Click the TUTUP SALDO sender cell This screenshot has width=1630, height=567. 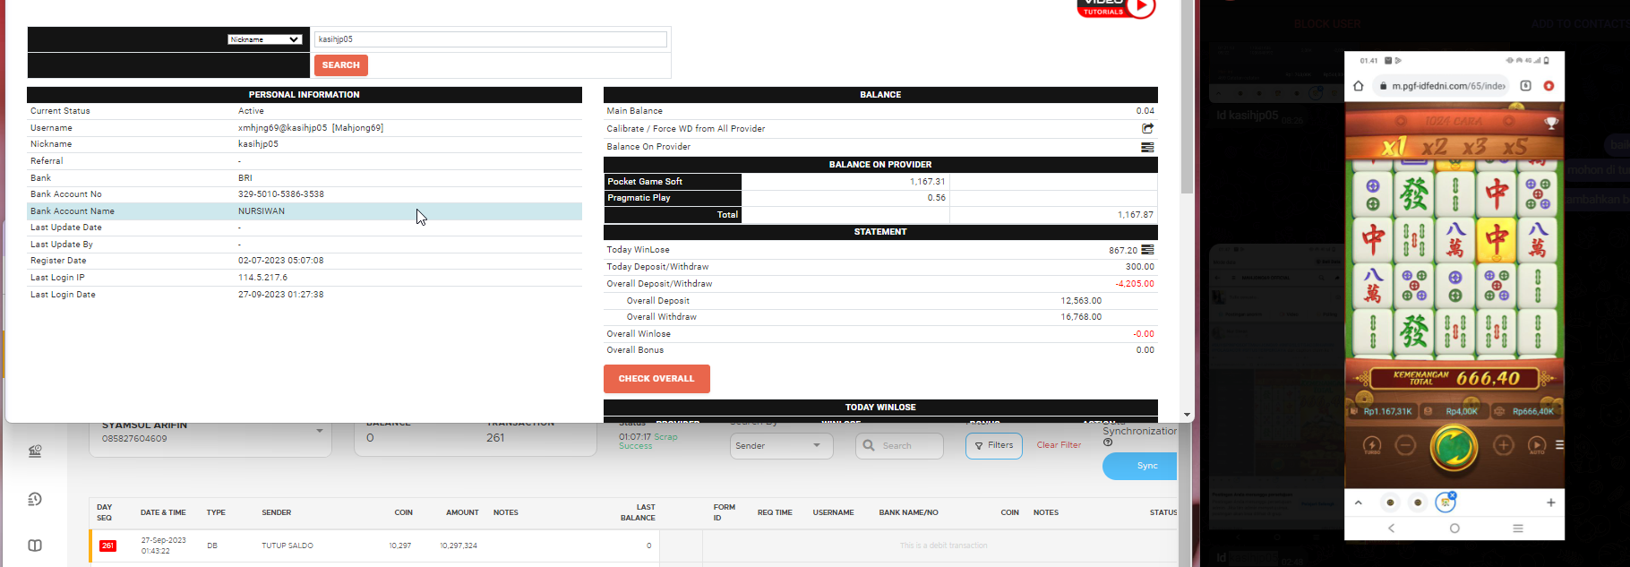(287, 546)
